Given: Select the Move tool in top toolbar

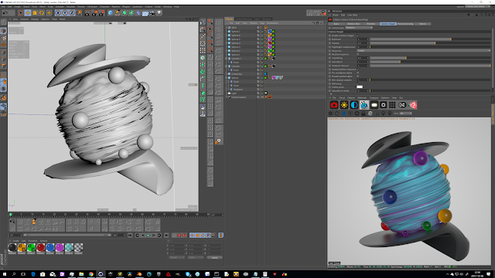Looking at the screenshot, I should pyautogui.click(x=28, y=13).
